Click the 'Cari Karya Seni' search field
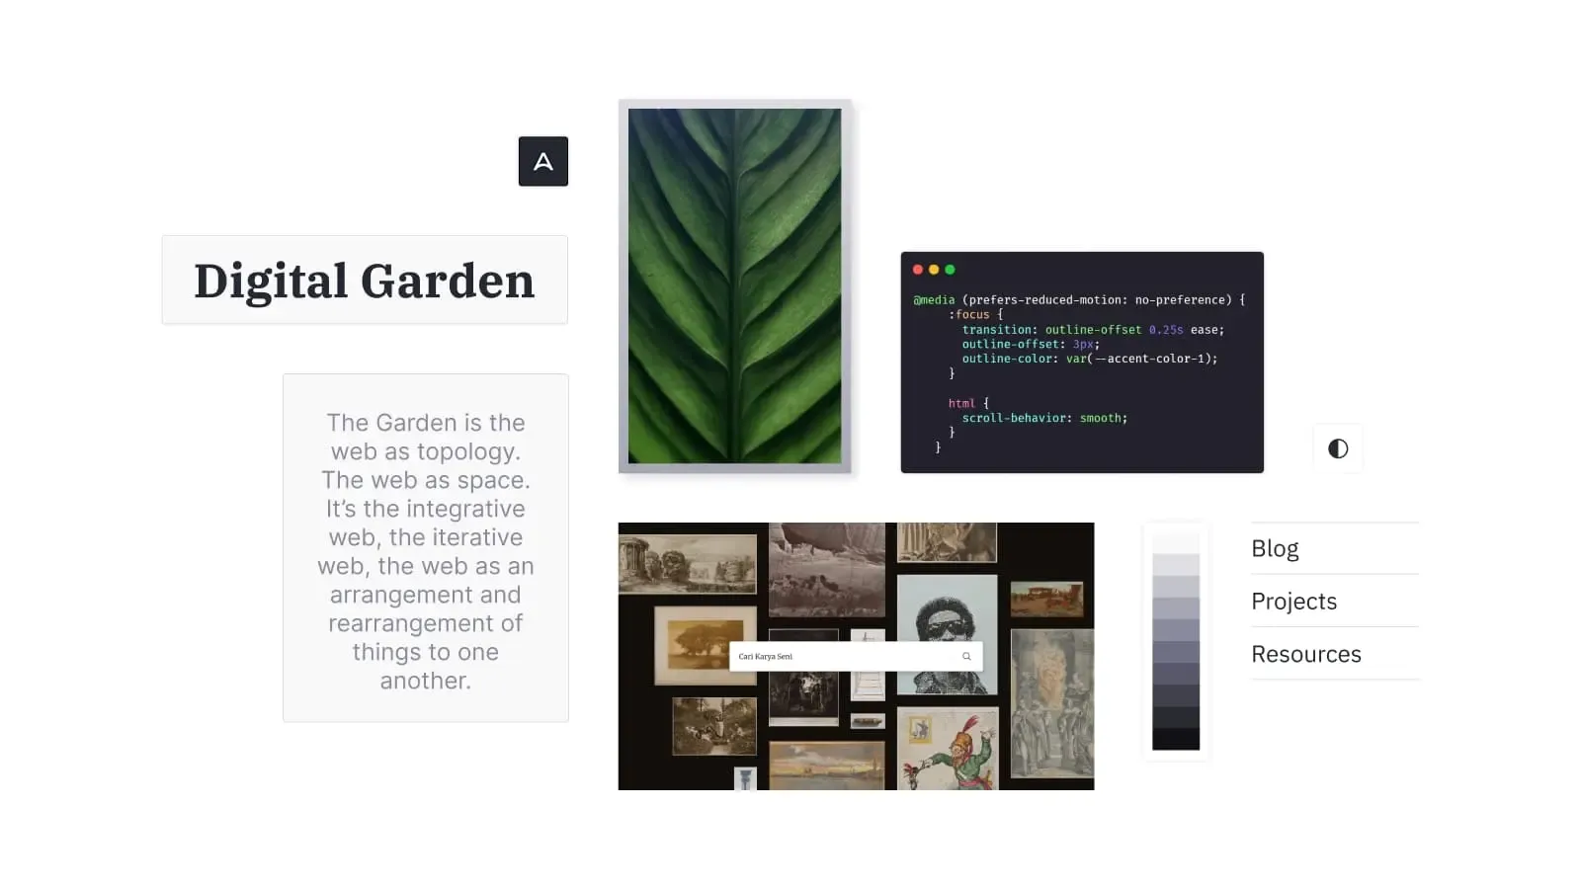Screen dimensions: 1581x889 840,656
